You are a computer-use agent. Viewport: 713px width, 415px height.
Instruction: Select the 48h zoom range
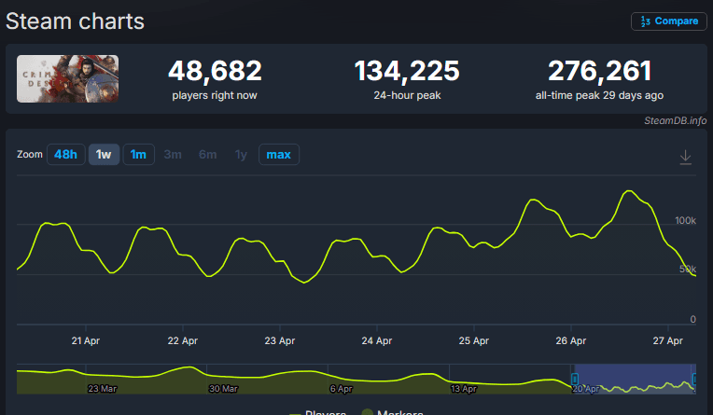(x=66, y=155)
